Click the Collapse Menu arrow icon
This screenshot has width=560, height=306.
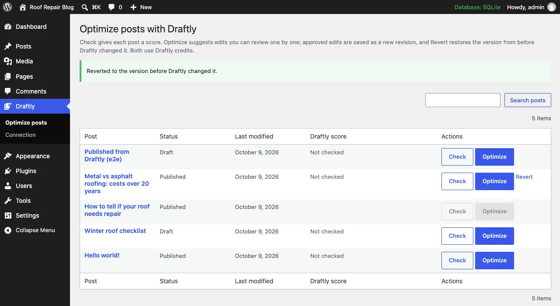pyautogui.click(x=8, y=230)
